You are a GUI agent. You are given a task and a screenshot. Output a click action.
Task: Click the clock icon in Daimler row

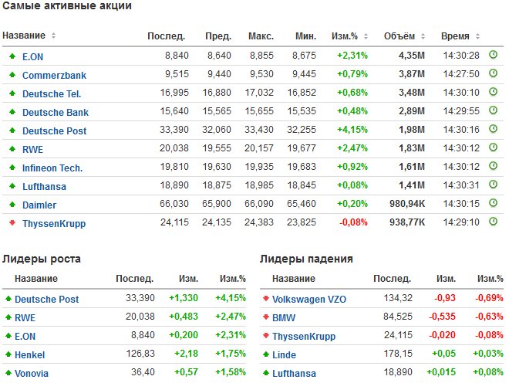[x=493, y=205]
